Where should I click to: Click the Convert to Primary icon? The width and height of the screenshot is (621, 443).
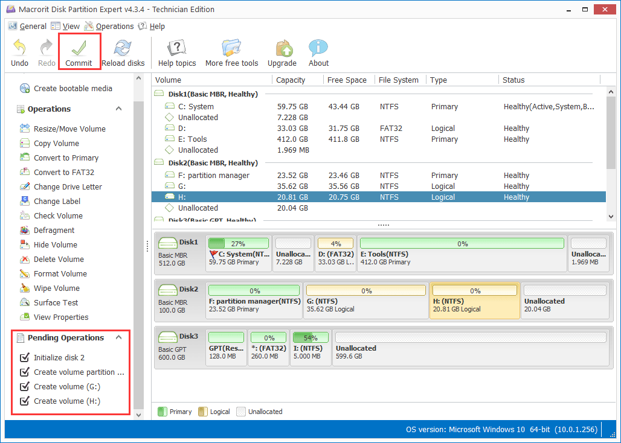coord(25,158)
